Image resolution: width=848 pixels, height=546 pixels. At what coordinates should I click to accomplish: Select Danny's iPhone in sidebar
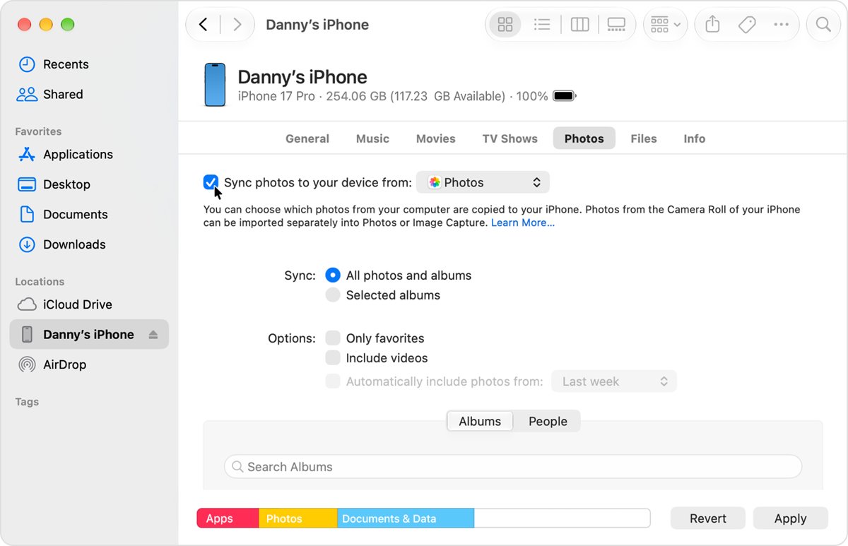(x=89, y=335)
